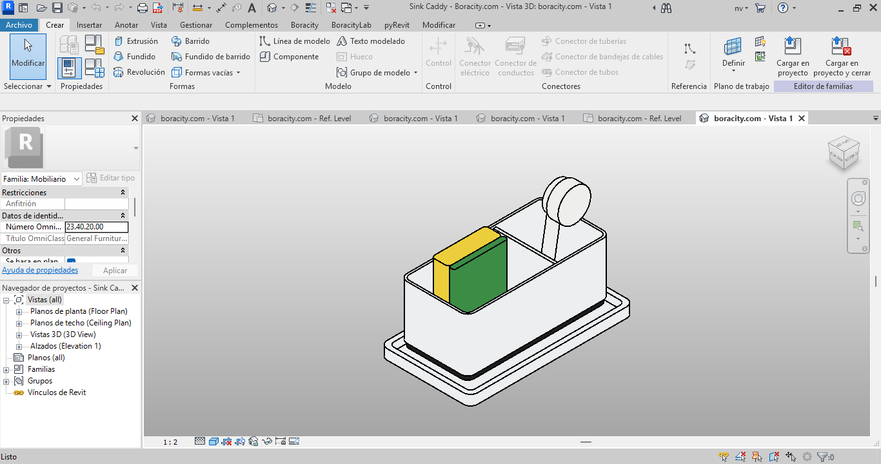
Task: Click the Definir work plane button
Action: pos(733,55)
